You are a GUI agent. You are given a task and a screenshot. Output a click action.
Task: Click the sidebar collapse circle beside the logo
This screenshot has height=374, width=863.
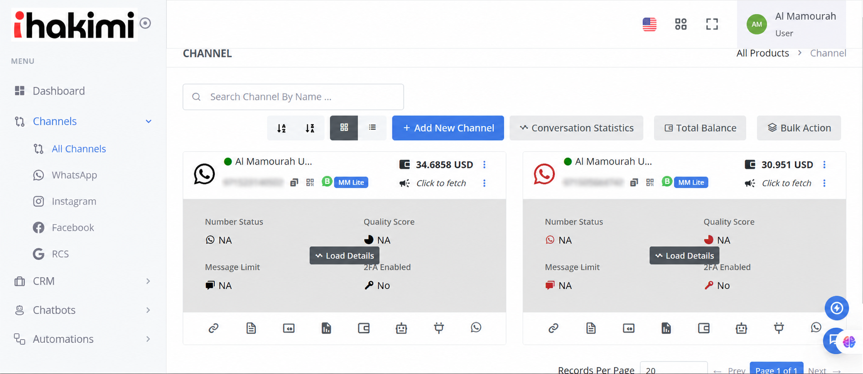tap(145, 23)
